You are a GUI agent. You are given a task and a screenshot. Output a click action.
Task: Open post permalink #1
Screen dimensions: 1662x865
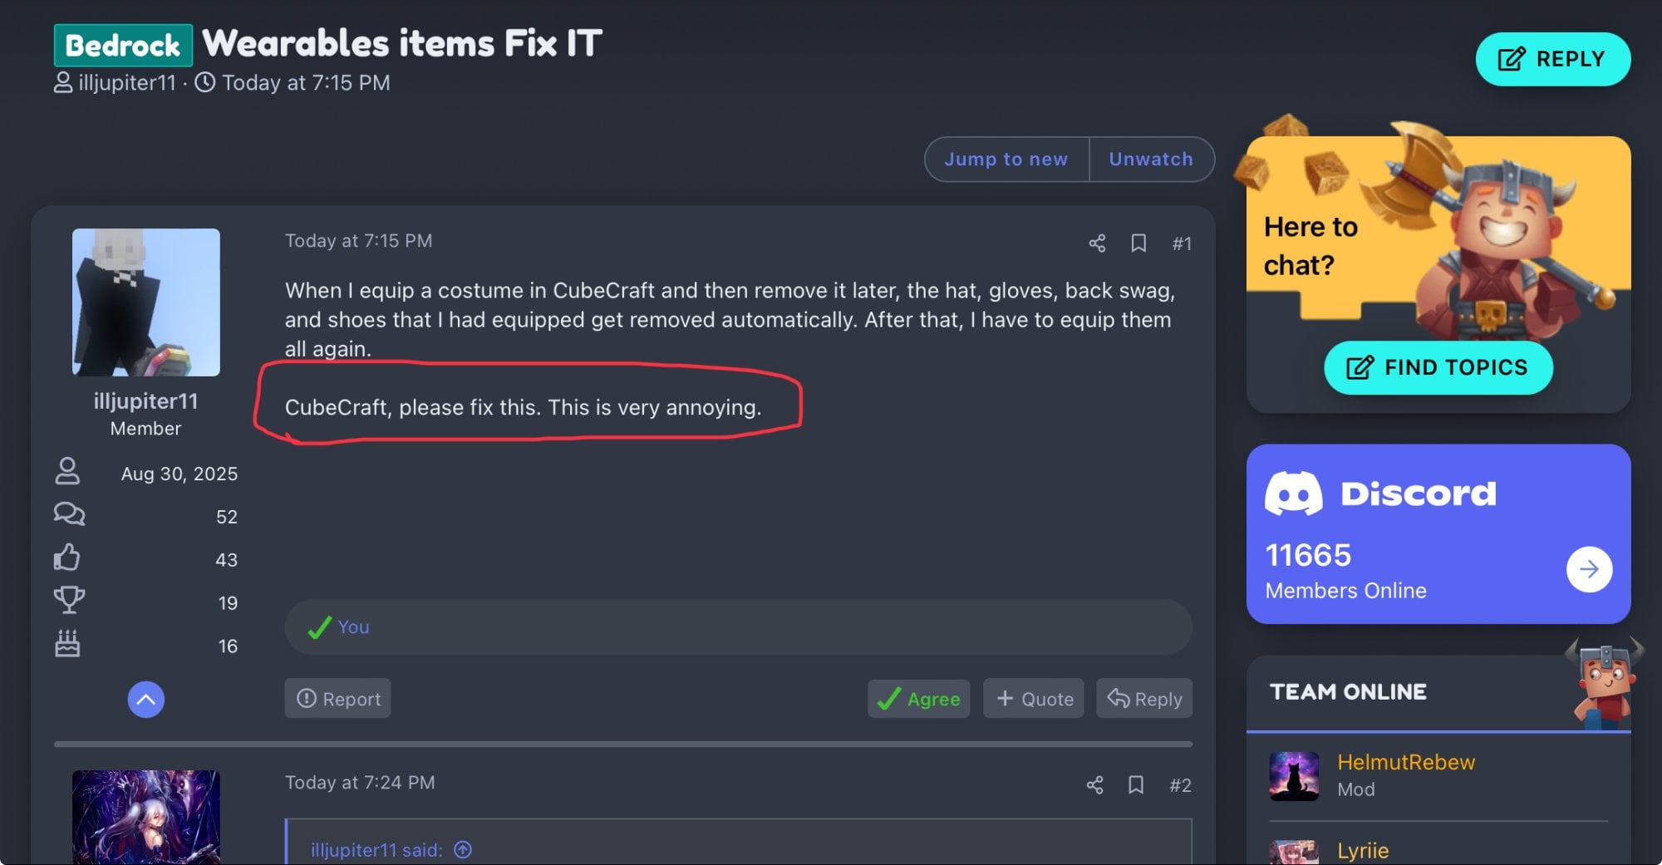pyautogui.click(x=1182, y=243)
